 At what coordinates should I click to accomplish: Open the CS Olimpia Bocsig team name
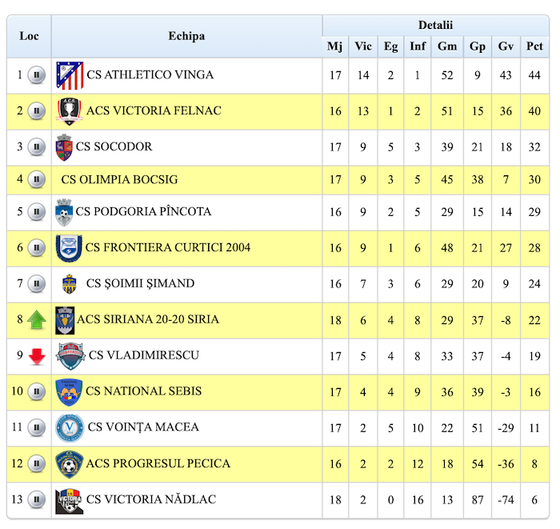pyautogui.click(x=119, y=179)
